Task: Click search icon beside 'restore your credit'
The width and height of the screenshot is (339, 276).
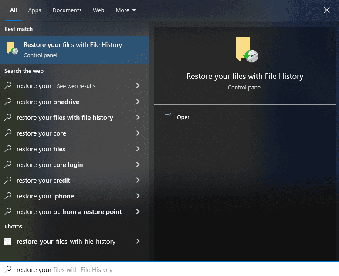Action: coord(8,180)
